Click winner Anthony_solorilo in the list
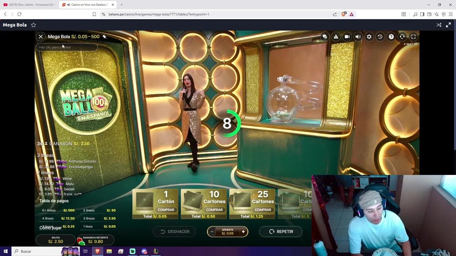Viewport: 456px width, 256px height. coord(82,161)
